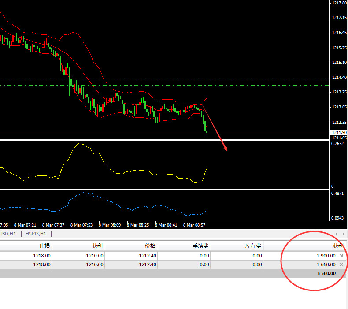Click the 1 900.00 profit value
Screen dimensions: 348x309
click(x=326, y=256)
